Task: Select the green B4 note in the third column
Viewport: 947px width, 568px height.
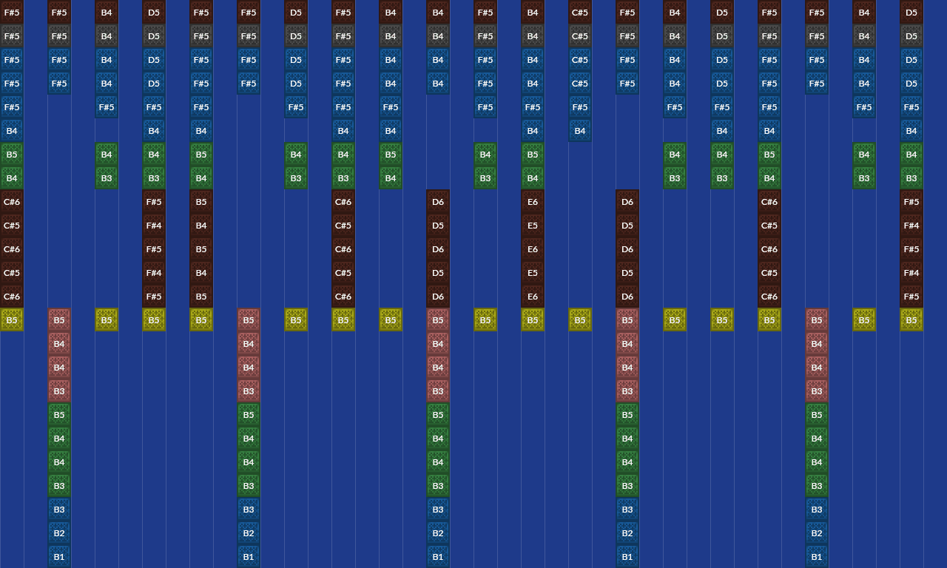Action: [x=107, y=154]
